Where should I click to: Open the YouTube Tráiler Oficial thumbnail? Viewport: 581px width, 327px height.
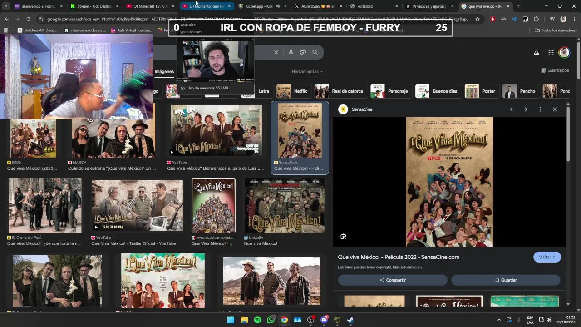[137, 205]
